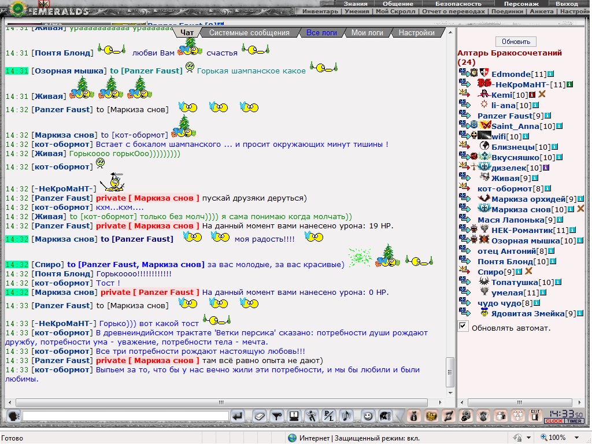The height and width of the screenshot is (444, 592).
Task: Open Инвентарь submenu link
Action: 320,12
